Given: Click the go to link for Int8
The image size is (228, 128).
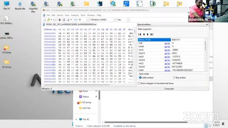Looking at the screenshot, I should [167, 43].
